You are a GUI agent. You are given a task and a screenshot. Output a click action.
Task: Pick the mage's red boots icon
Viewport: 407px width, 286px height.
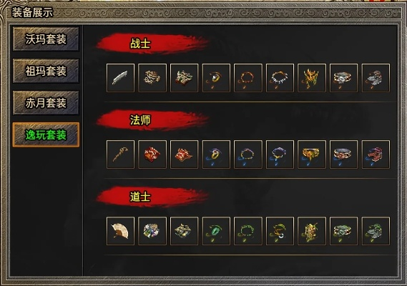tap(376, 154)
